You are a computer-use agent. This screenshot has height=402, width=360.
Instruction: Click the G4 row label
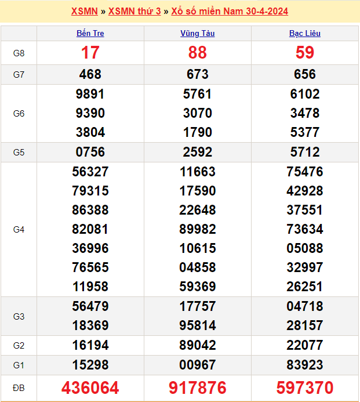coord(19,229)
